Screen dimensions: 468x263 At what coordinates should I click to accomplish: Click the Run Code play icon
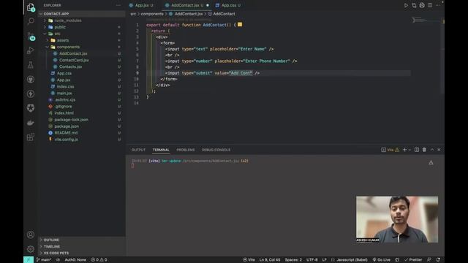[406, 5]
